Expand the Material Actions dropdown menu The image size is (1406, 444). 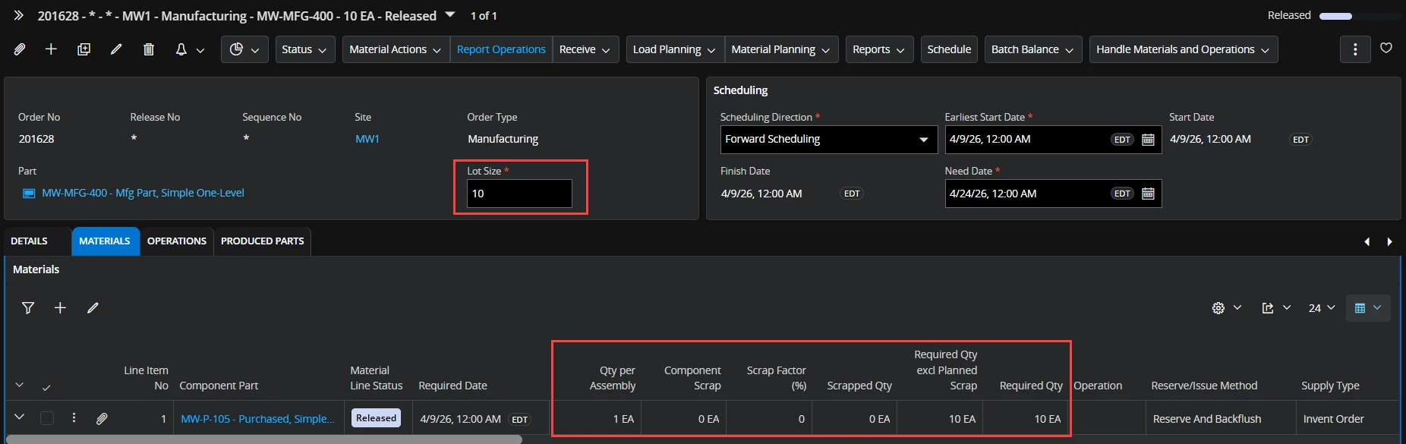(395, 49)
